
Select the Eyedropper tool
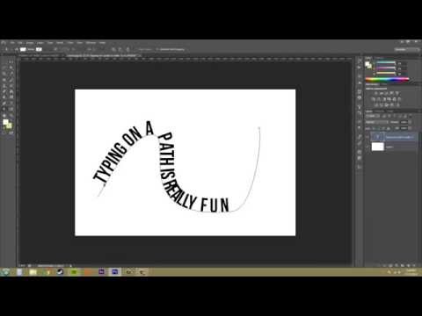11,73
